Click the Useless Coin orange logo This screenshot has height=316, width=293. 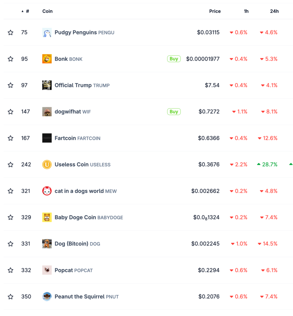click(x=47, y=164)
